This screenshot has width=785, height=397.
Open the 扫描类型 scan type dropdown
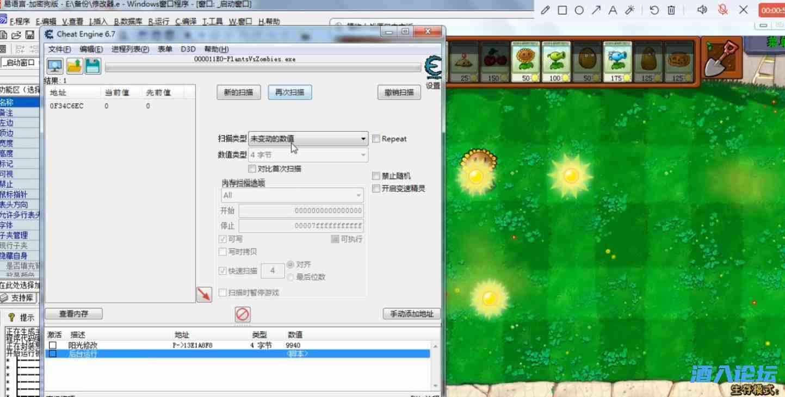pos(308,139)
